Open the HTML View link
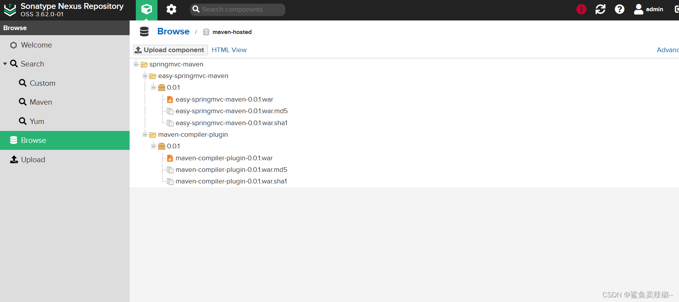The image size is (679, 302). (229, 50)
